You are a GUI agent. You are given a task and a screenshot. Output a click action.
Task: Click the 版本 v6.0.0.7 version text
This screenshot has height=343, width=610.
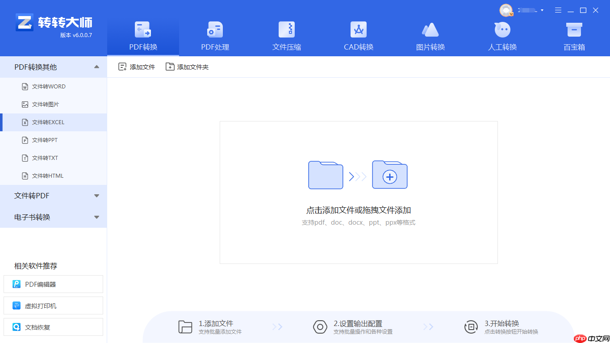pos(76,35)
